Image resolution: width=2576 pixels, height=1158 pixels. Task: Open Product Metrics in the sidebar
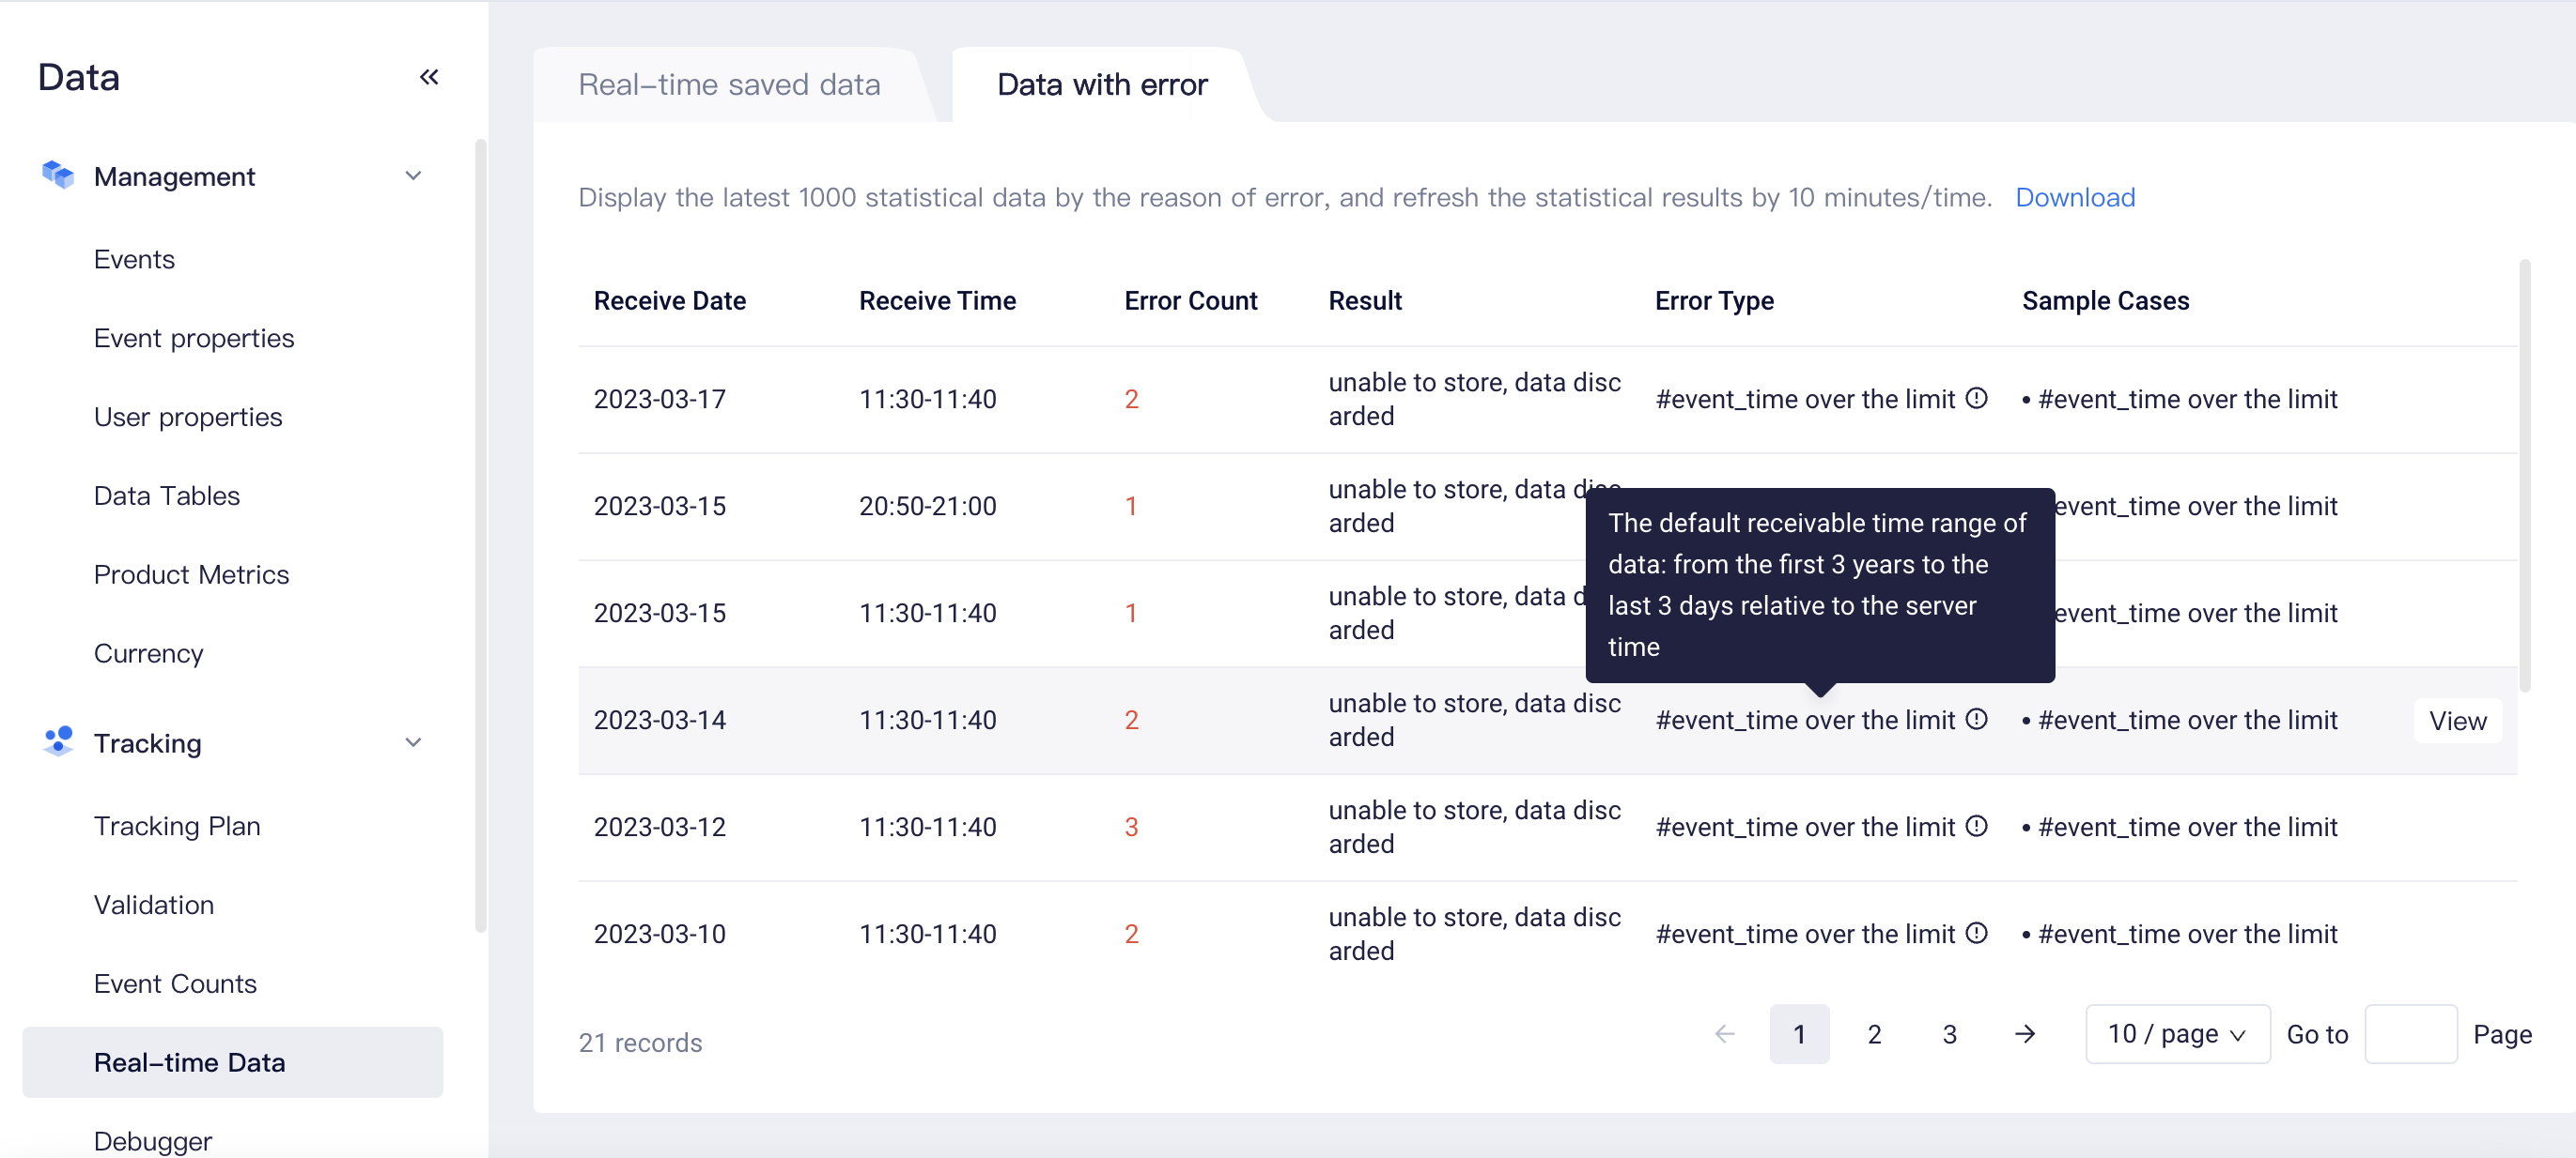(x=191, y=574)
